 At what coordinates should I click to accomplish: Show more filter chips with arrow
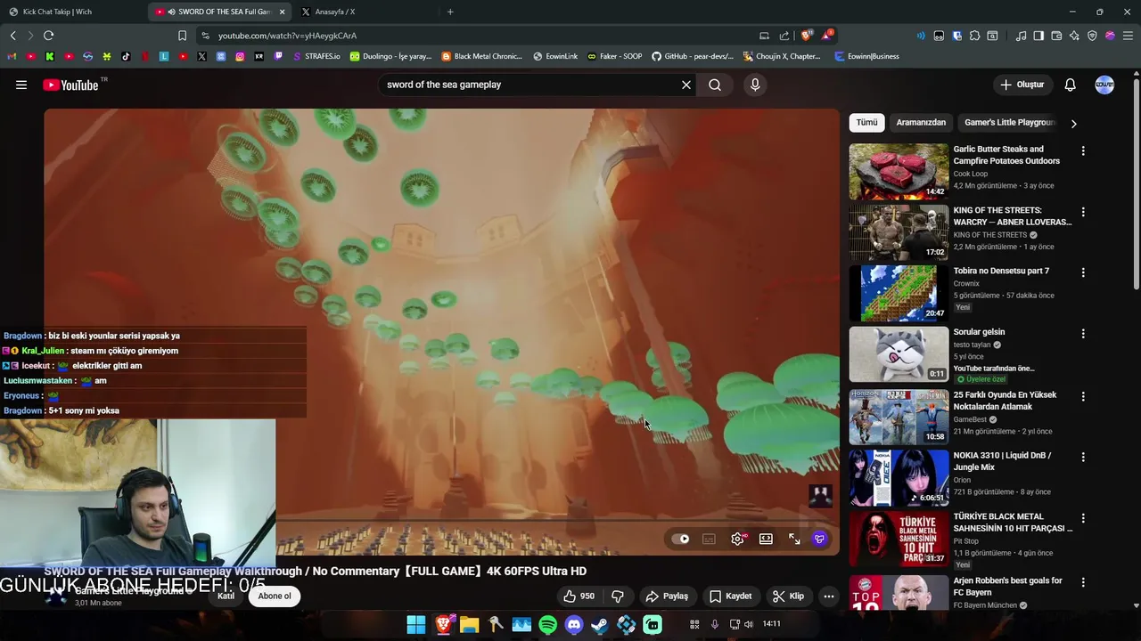pos(1073,124)
